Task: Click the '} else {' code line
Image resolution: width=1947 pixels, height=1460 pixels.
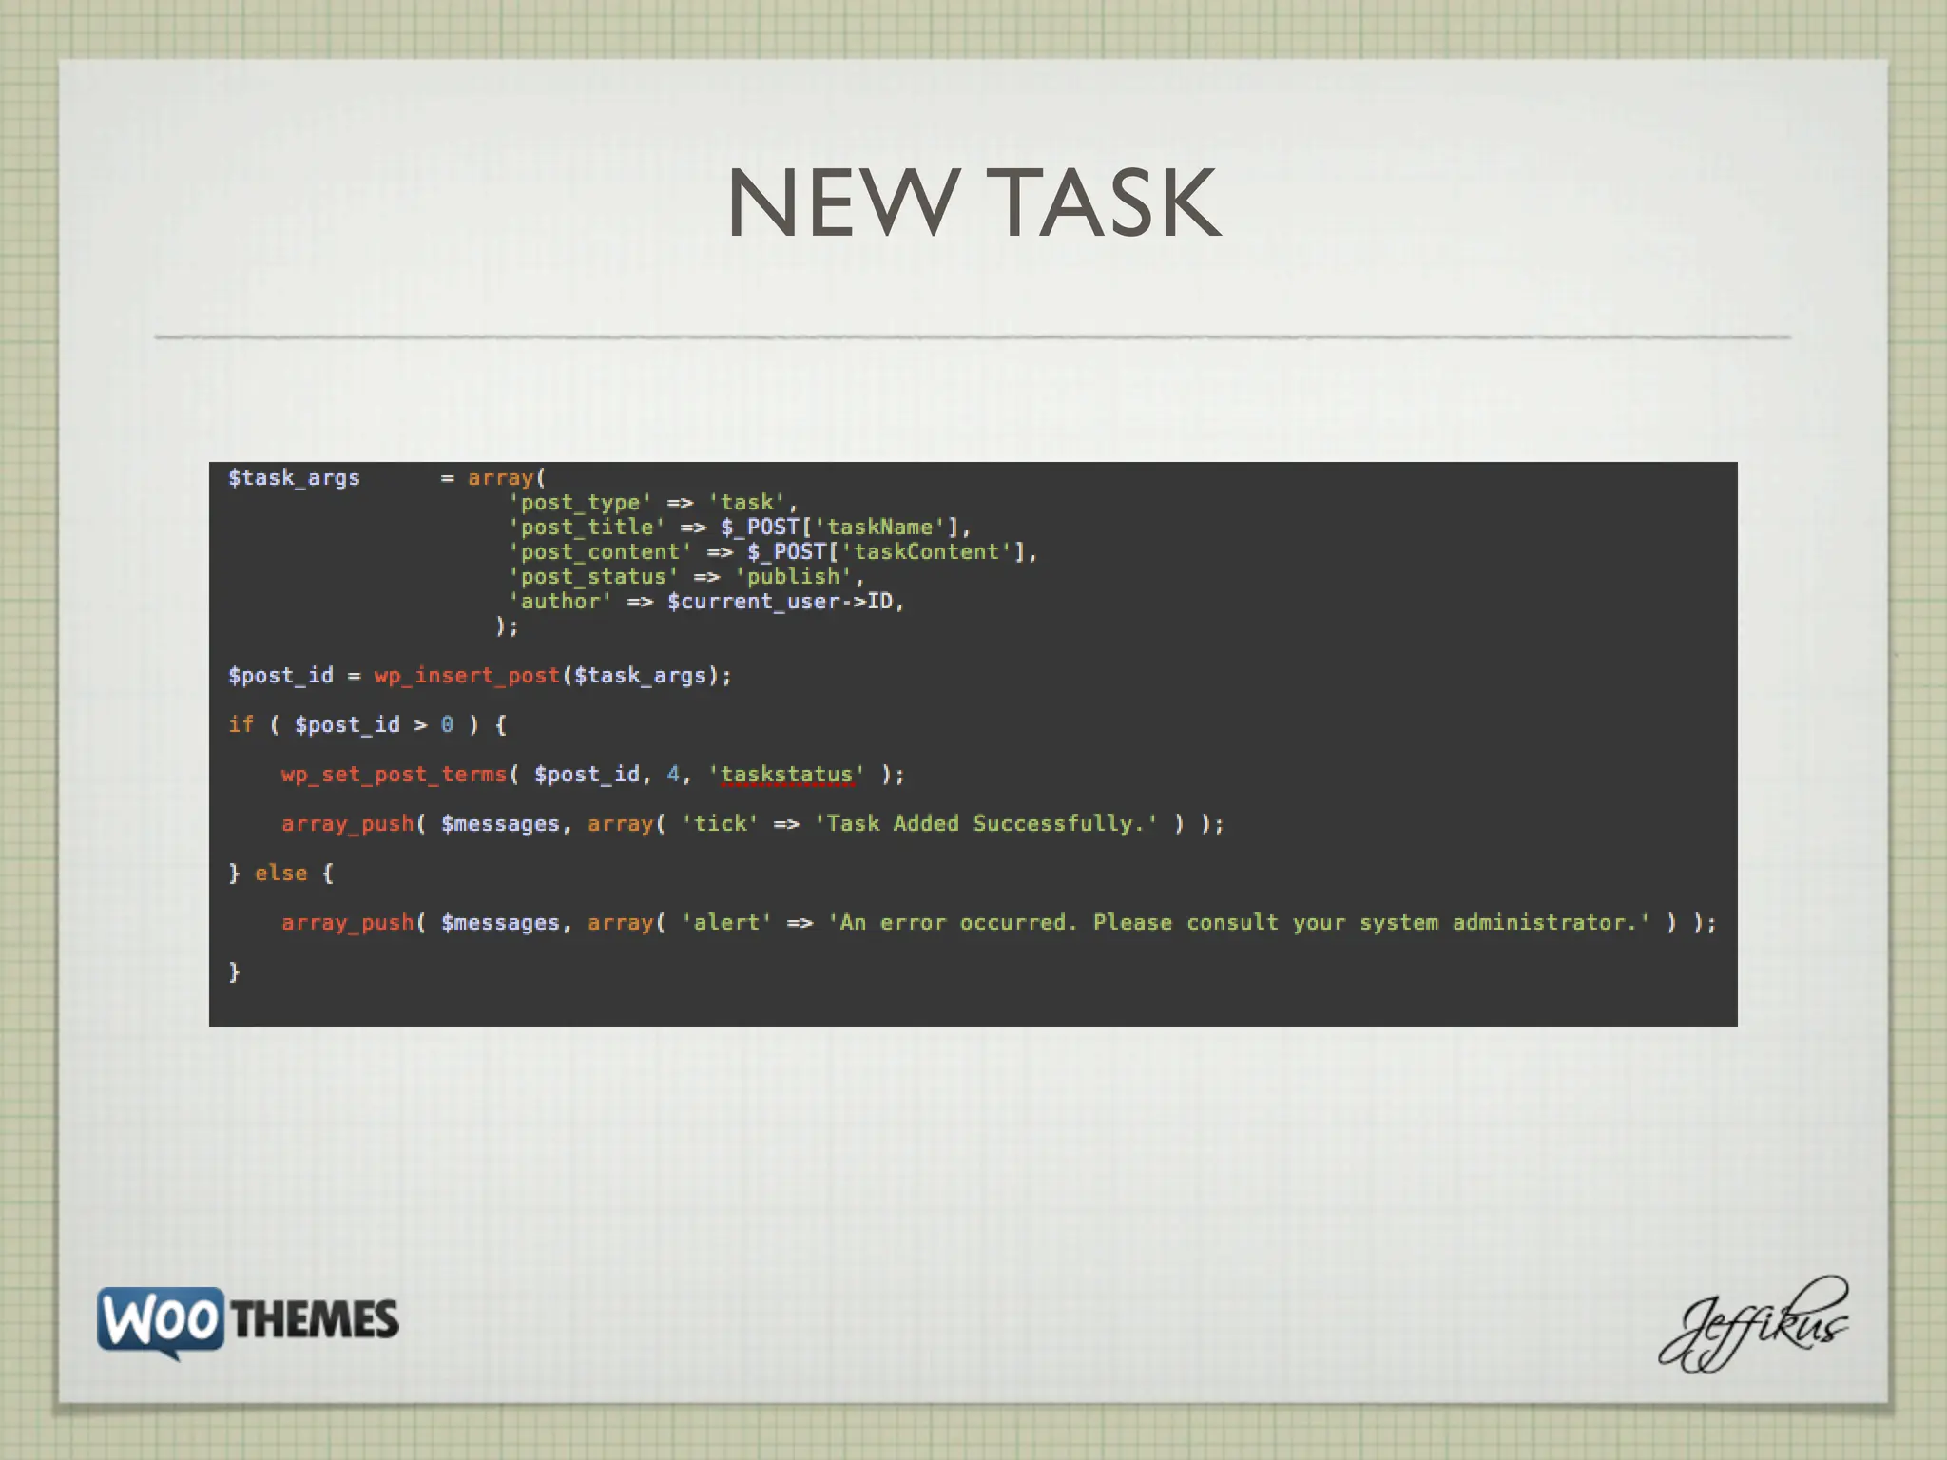Action: [x=281, y=874]
